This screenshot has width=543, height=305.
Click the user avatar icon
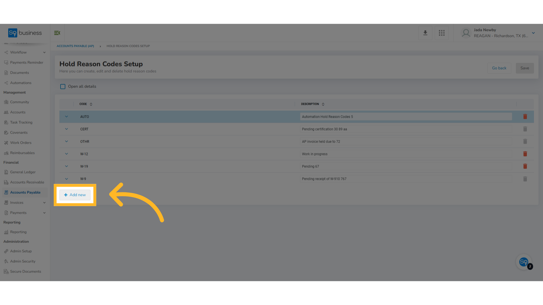(466, 33)
